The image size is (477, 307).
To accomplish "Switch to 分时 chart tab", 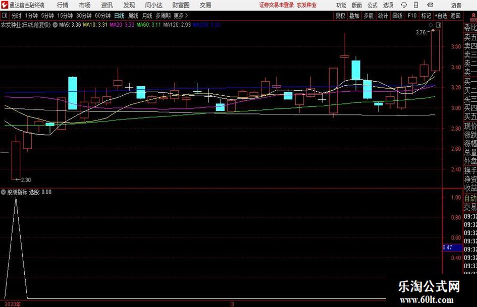I will pos(17,16).
